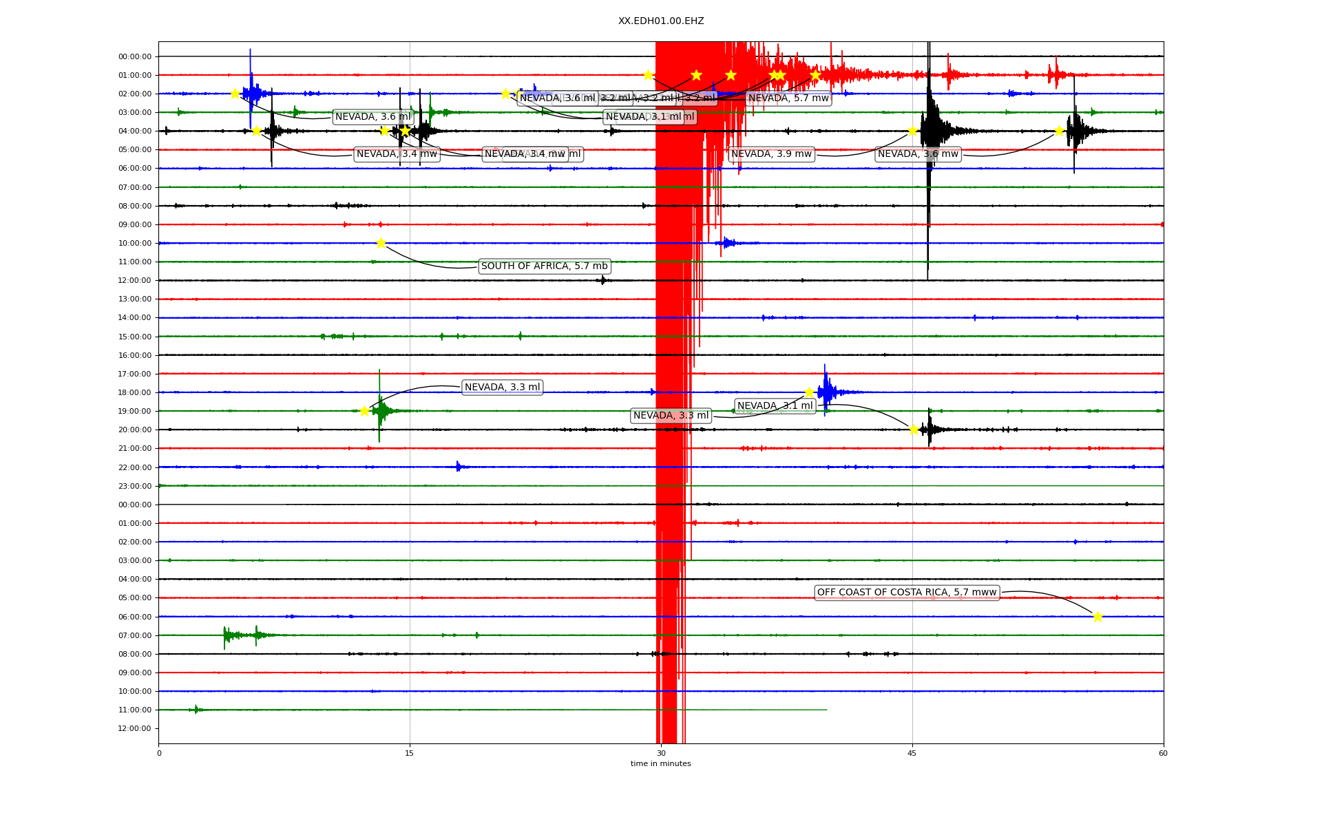Click the plot title XX.EDH01.00.EHZ
Screen dimensions: 1322x826
pos(660,21)
